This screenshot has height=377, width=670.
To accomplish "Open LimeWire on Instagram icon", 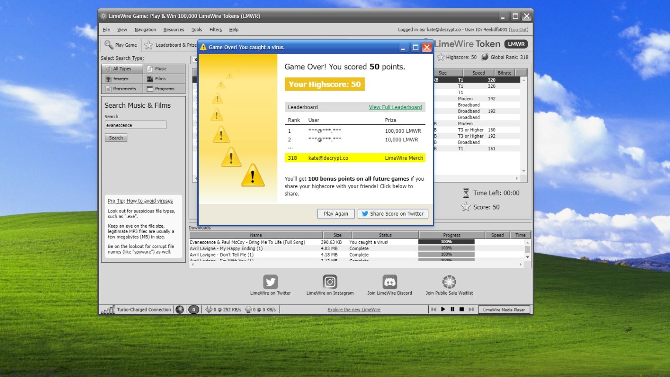I will pyautogui.click(x=330, y=281).
